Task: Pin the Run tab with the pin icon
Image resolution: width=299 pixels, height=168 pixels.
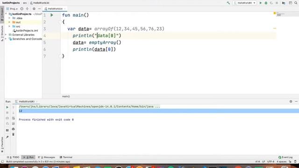Action: (7, 137)
